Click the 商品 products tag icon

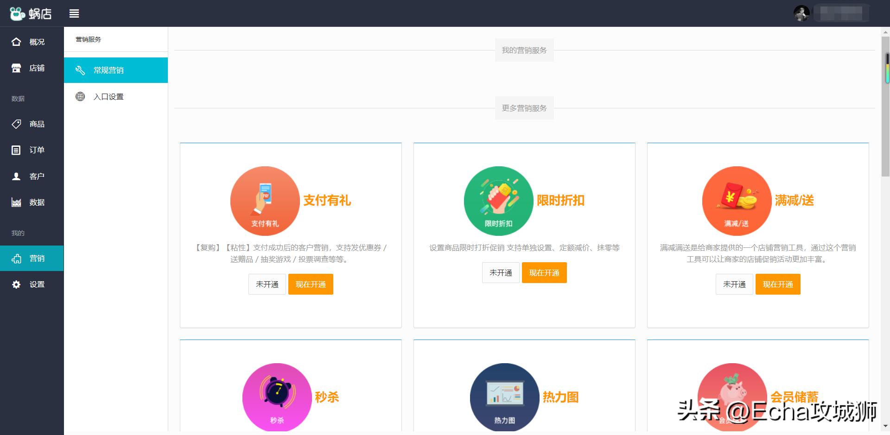pyautogui.click(x=17, y=124)
